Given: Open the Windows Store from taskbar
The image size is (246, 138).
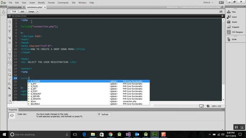Looking at the screenshot, I should click(x=101, y=135).
